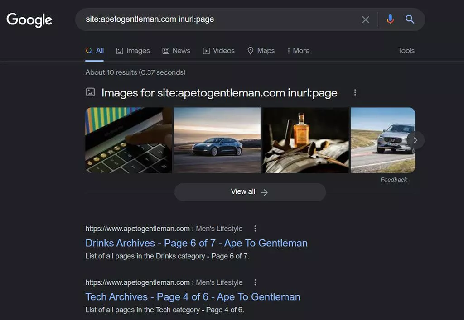Viewport: 464px width, 320px height.
Task: Switch to the News tab
Action: tap(176, 51)
